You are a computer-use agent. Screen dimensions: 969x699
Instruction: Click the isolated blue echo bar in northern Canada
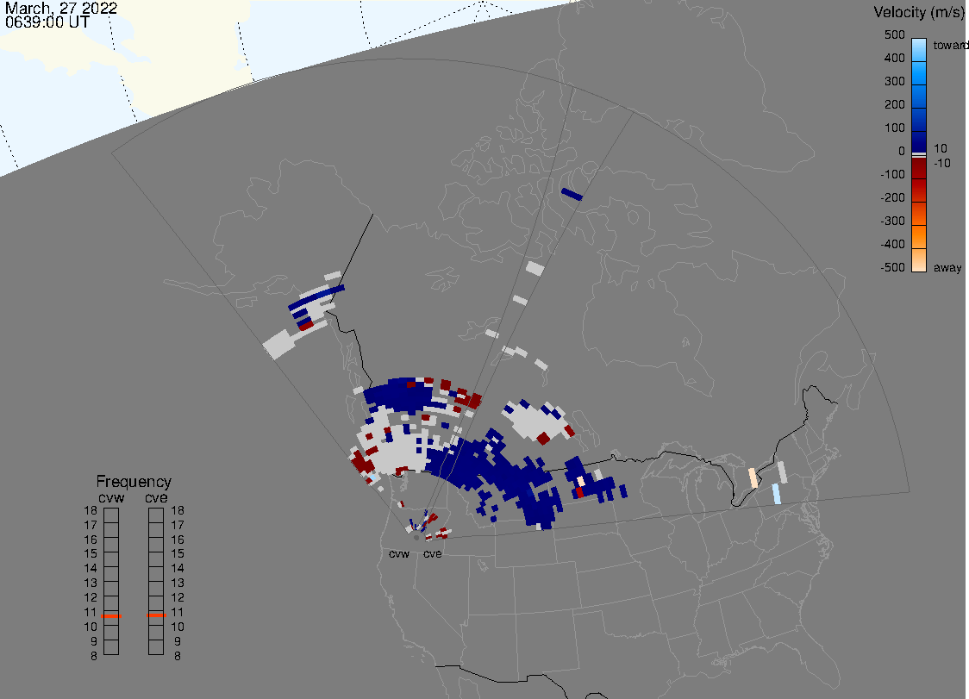click(x=572, y=195)
